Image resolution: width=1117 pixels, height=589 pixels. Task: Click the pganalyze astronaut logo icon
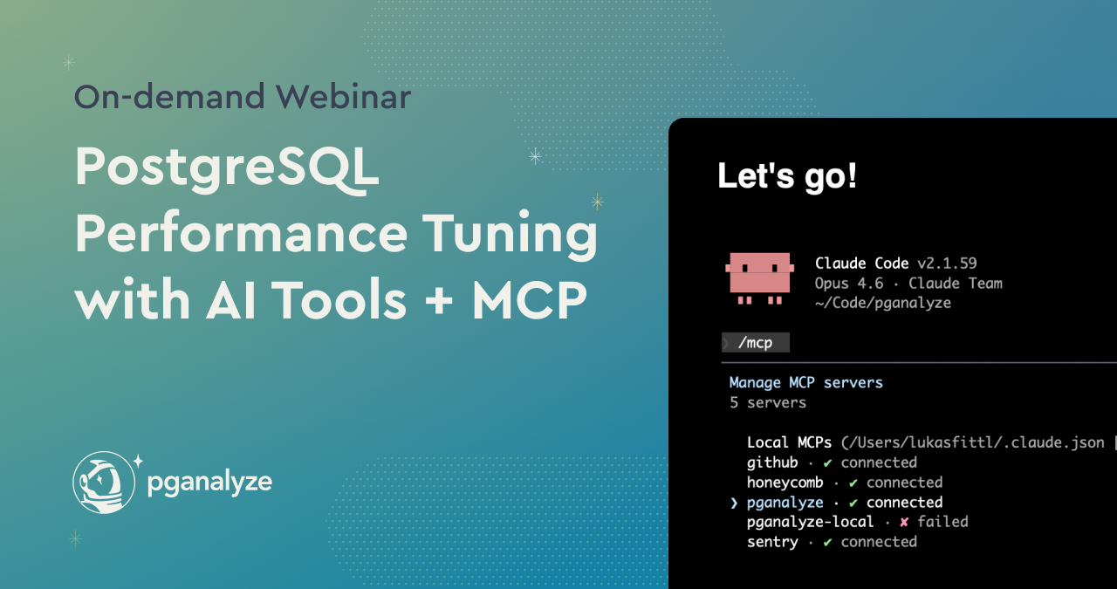tap(104, 482)
